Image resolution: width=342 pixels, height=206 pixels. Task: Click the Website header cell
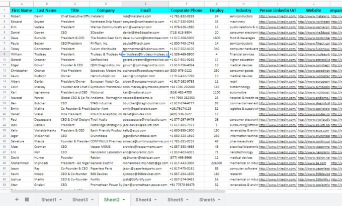point(314,10)
